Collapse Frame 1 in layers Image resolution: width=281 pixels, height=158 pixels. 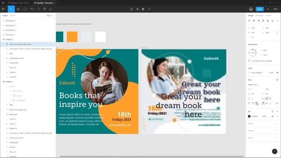pos(4,82)
